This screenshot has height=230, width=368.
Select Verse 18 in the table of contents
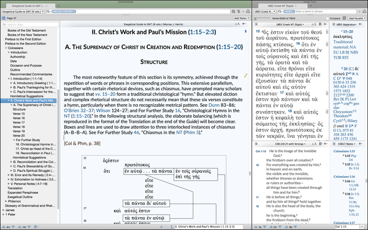(x=19, y=127)
